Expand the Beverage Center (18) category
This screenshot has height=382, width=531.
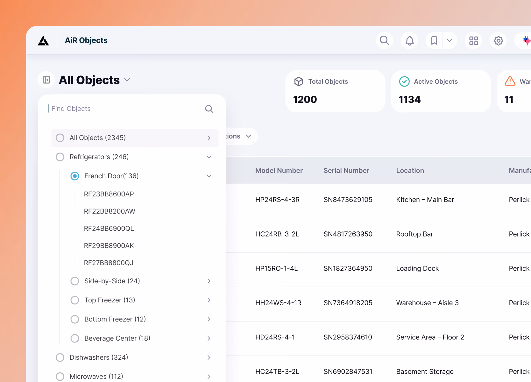coord(209,338)
